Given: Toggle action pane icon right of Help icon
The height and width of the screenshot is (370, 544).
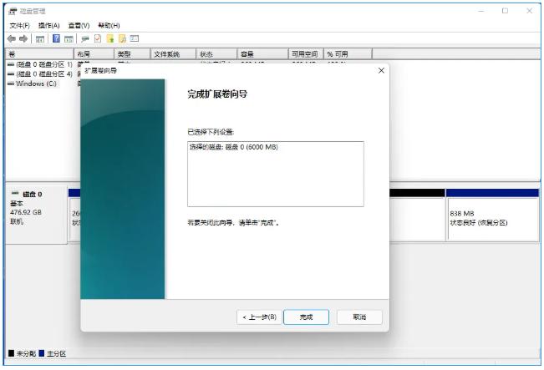Looking at the screenshot, I should 69,39.
